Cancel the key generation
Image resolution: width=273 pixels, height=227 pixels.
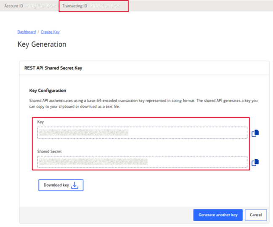tap(256, 215)
